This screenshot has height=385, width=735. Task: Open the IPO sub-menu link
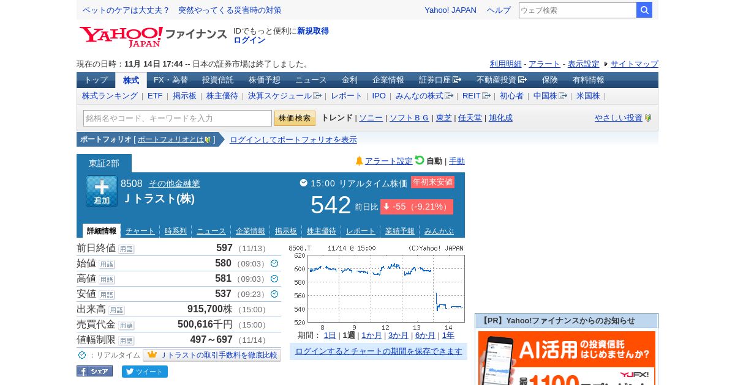coord(379,96)
